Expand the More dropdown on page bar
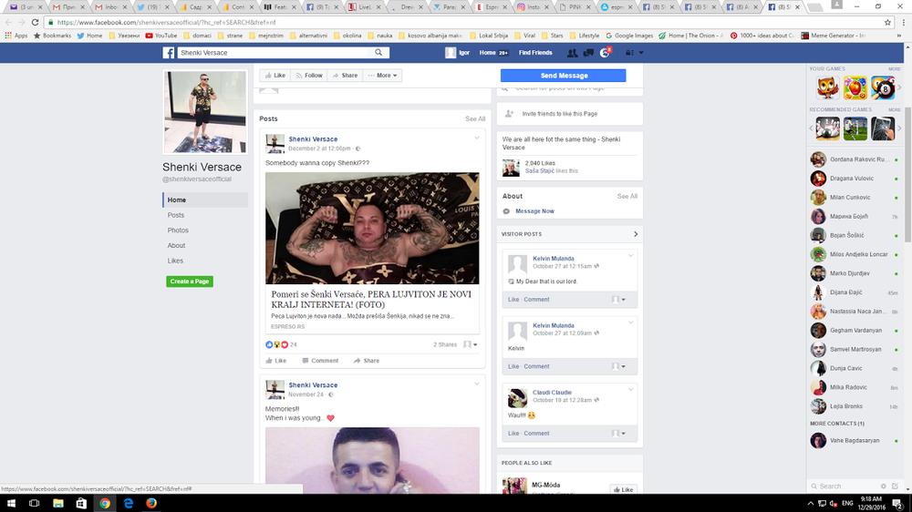This screenshot has width=912, height=512. 380,76
